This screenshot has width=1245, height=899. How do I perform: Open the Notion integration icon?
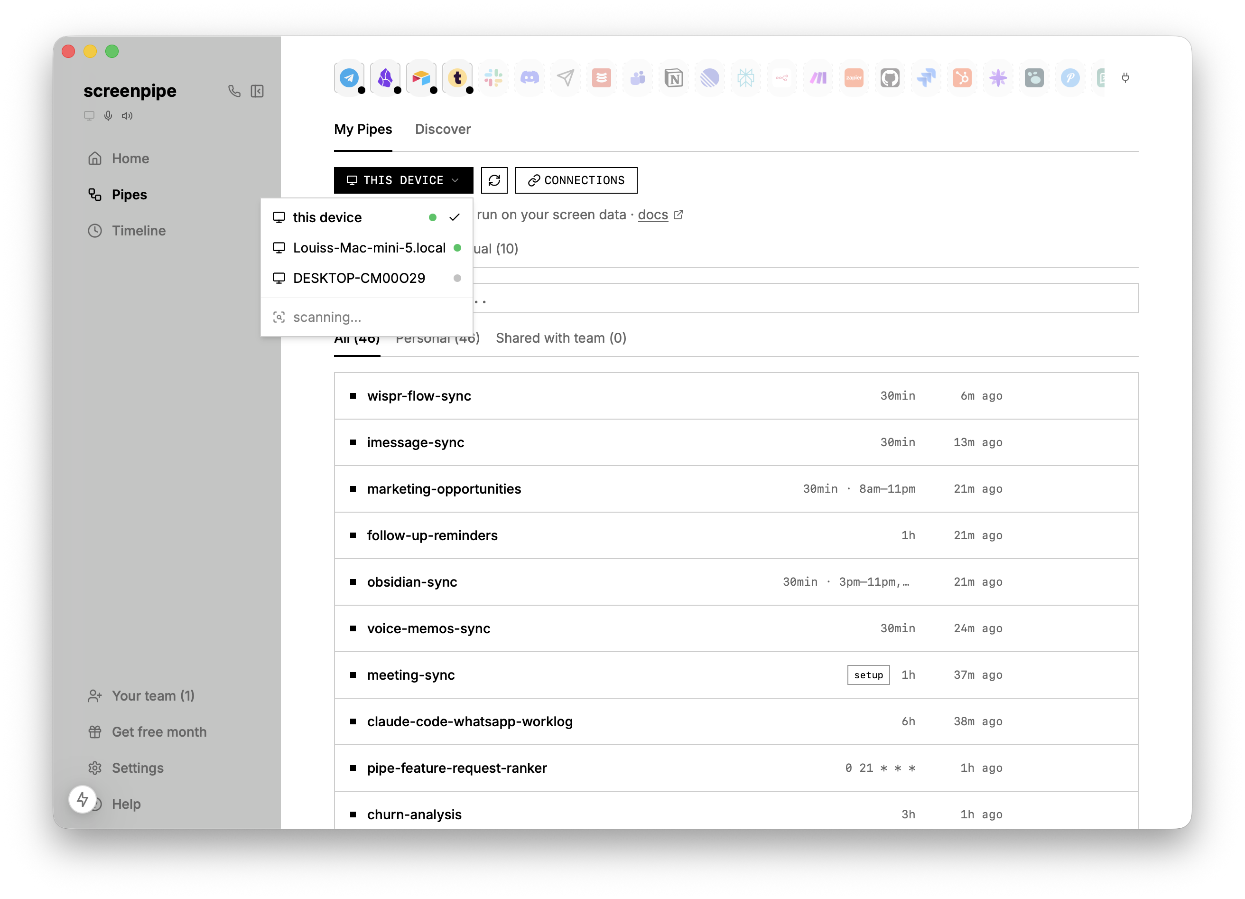(x=673, y=77)
